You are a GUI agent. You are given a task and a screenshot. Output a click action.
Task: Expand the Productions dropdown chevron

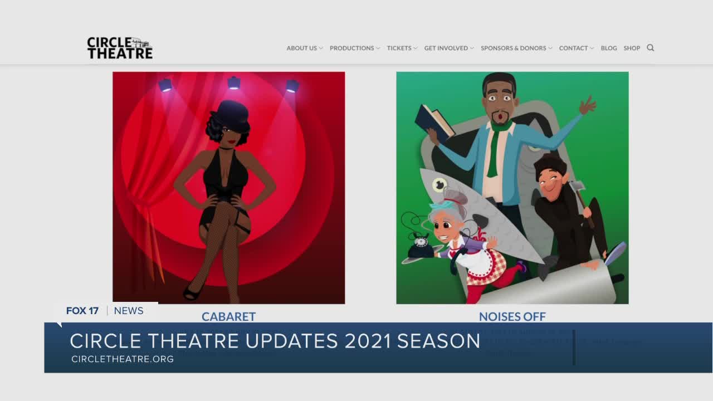(x=378, y=48)
